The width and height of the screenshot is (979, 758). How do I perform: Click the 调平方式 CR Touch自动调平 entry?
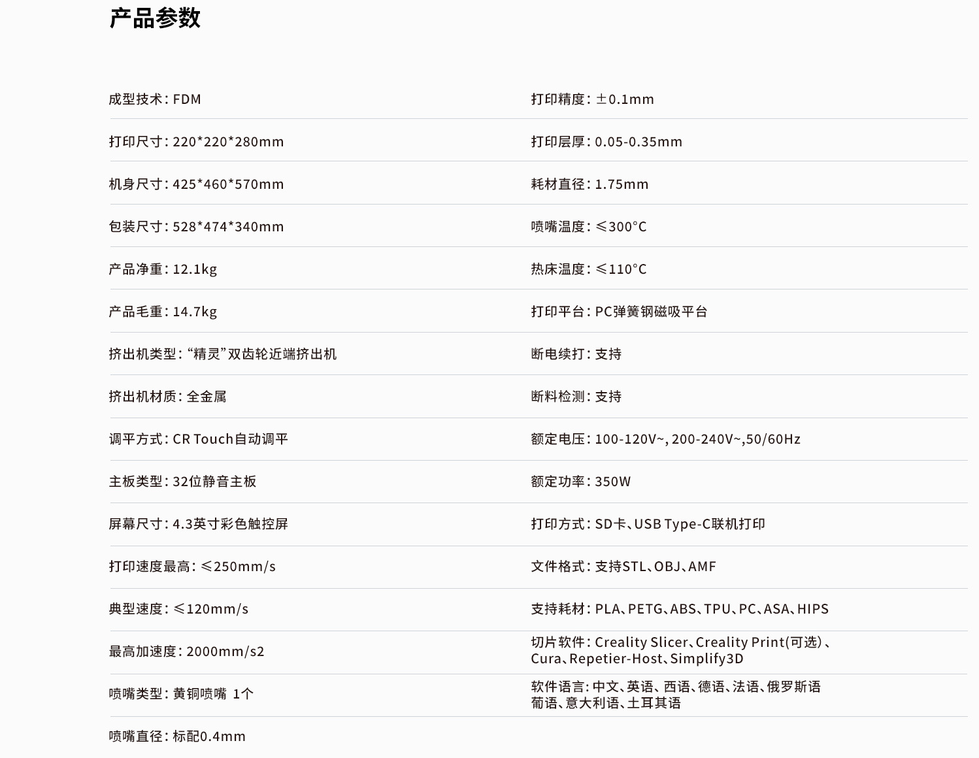(198, 439)
